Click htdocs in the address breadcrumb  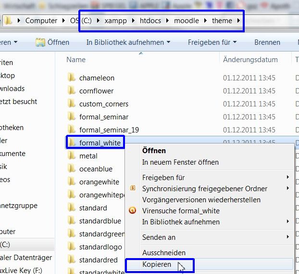150,20
